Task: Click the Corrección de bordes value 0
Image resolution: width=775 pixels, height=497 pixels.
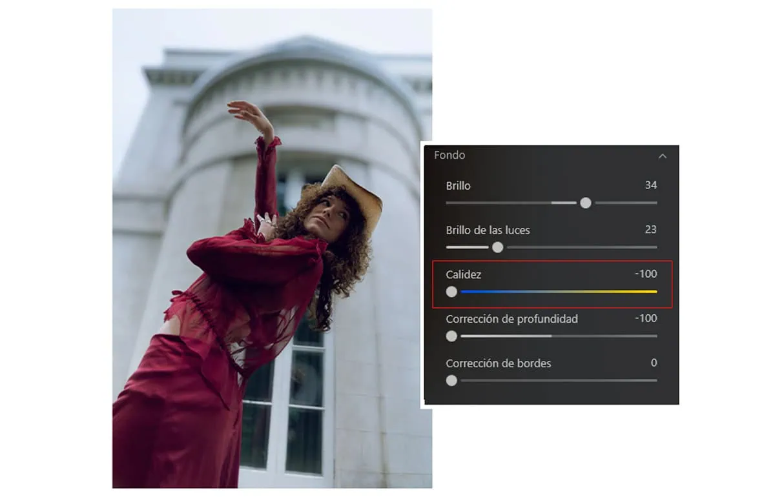Action: coord(654,363)
